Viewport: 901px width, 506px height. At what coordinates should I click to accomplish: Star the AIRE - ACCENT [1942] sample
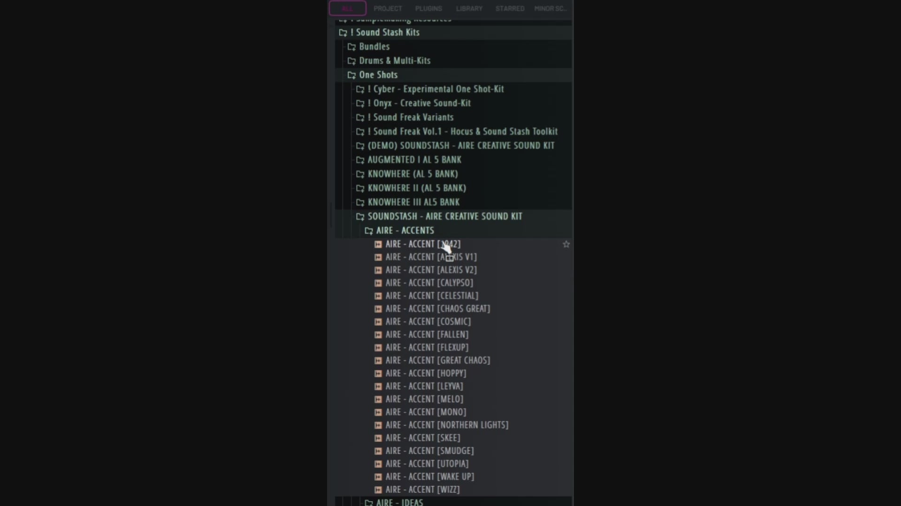566,245
